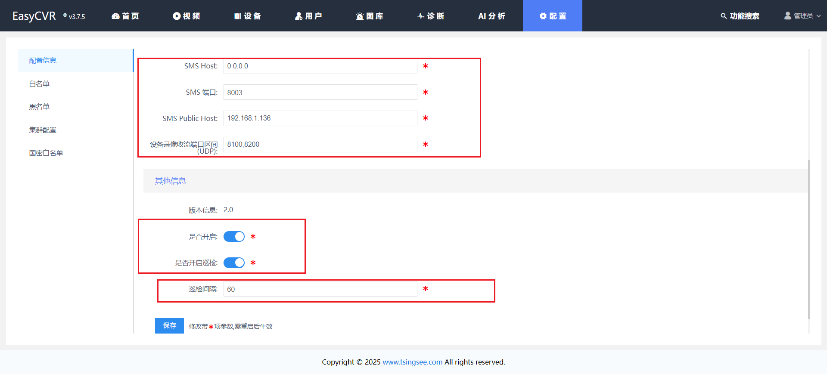Open 集群配置 in the sidebar
Viewport: 827px width, 374px height.
click(43, 130)
